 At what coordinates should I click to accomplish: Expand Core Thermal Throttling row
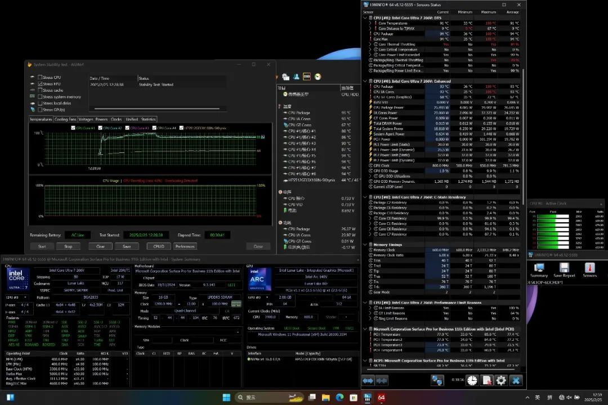click(x=370, y=44)
